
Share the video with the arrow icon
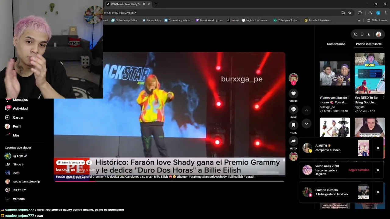tap(293, 141)
